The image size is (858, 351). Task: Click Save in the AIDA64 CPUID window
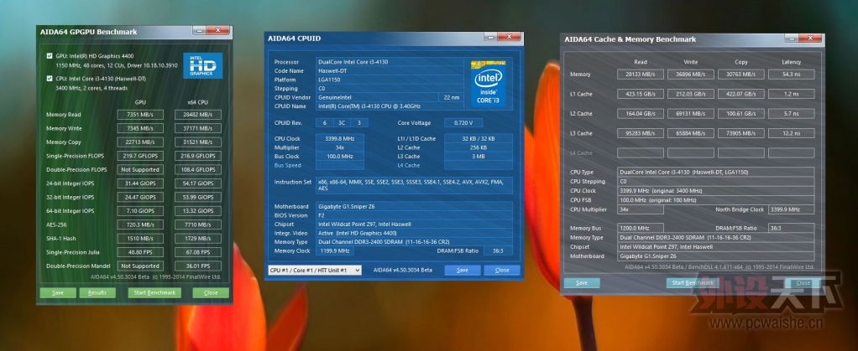(x=463, y=271)
